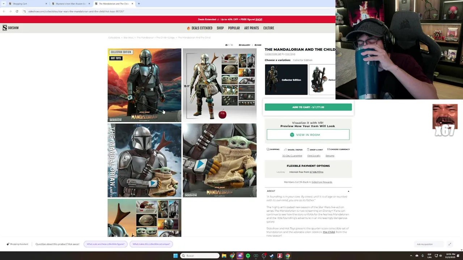Image resolution: width=463 pixels, height=260 pixels.
Task: Reload the current page
Action: tap(17, 11)
